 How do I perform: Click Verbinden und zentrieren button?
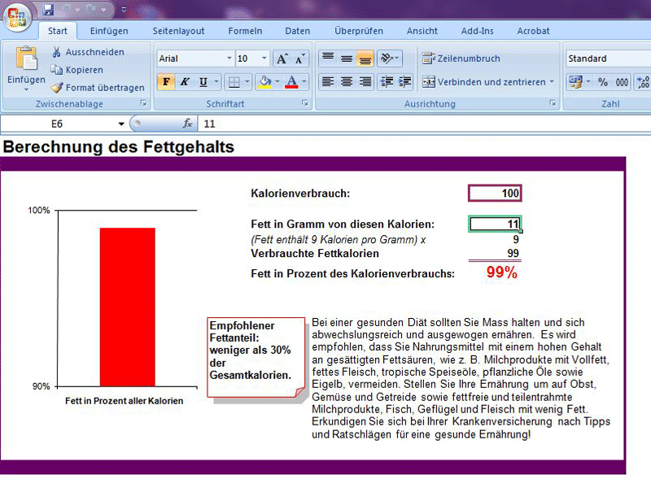[484, 82]
